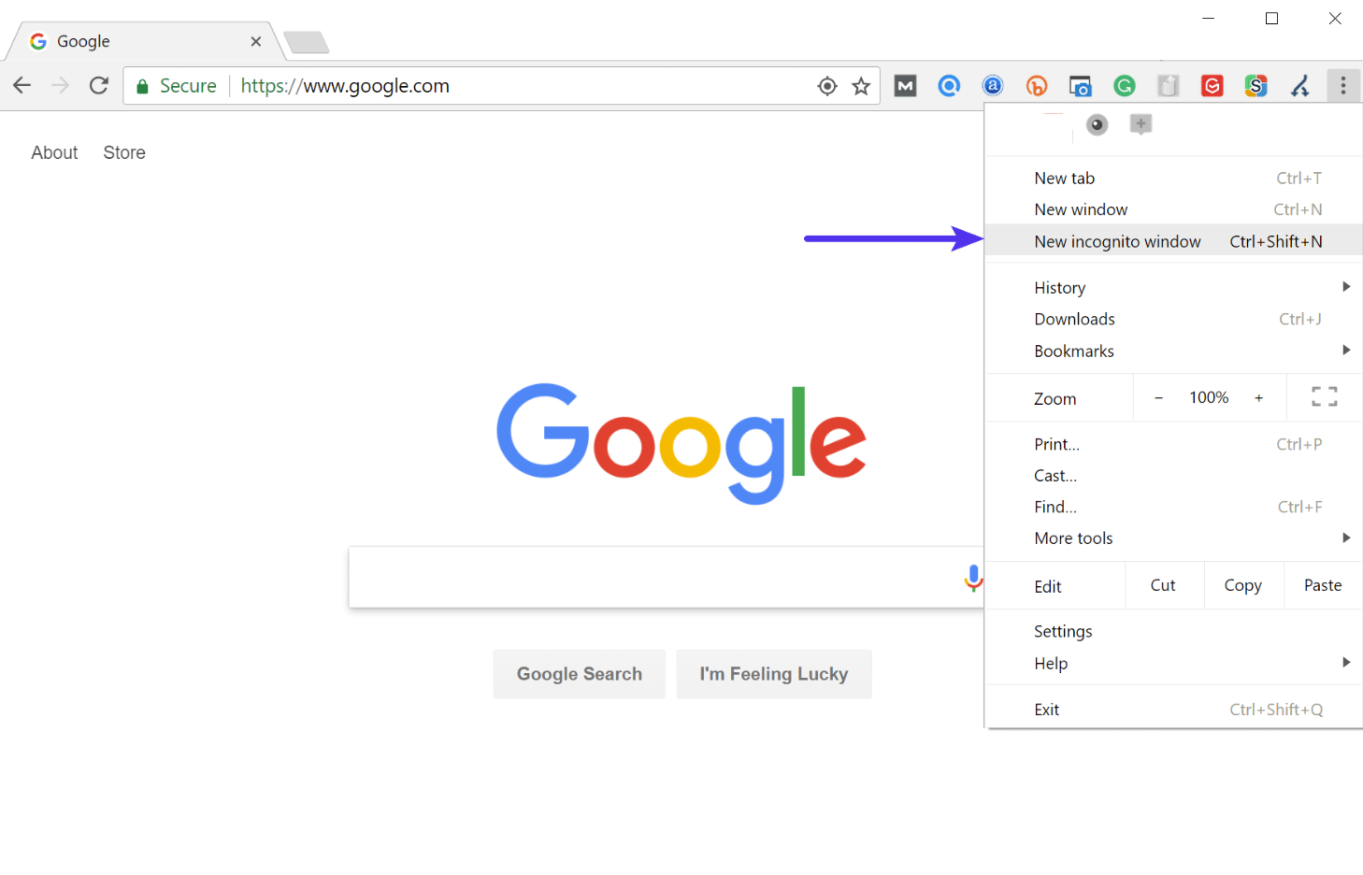This screenshot has width=1363, height=875.
Task: Open the Store link
Action: click(x=124, y=152)
